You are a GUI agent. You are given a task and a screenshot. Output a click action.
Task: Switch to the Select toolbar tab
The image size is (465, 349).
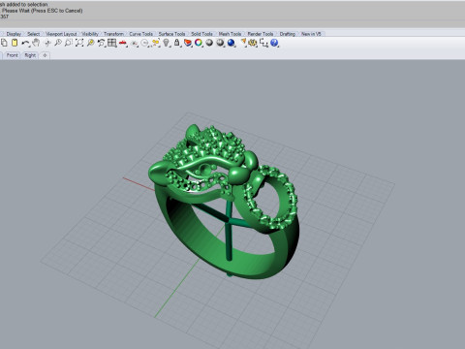click(33, 34)
